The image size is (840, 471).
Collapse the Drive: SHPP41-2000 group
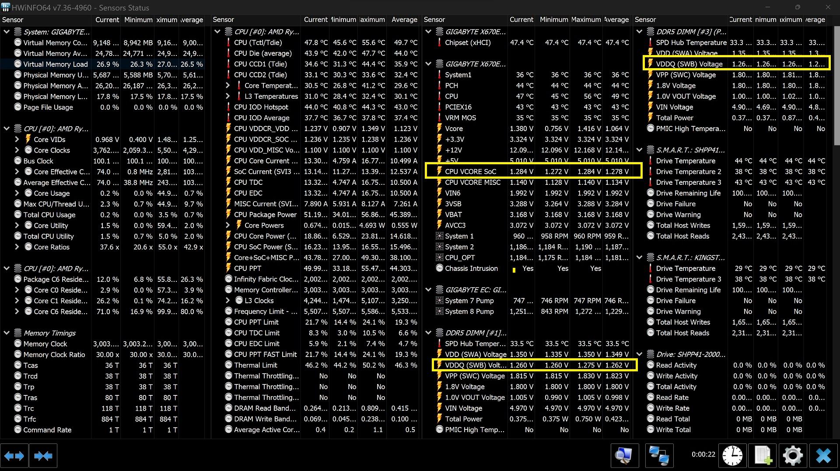[x=639, y=354]
